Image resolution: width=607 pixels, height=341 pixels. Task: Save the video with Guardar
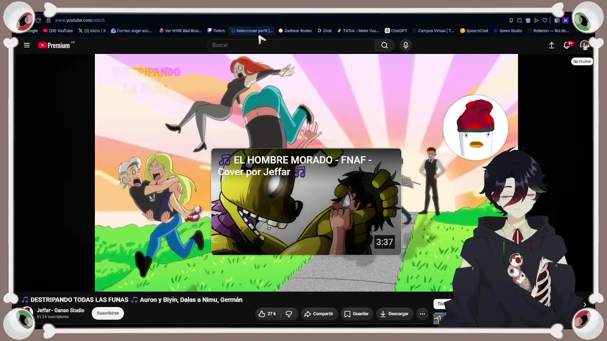point(356,314)
